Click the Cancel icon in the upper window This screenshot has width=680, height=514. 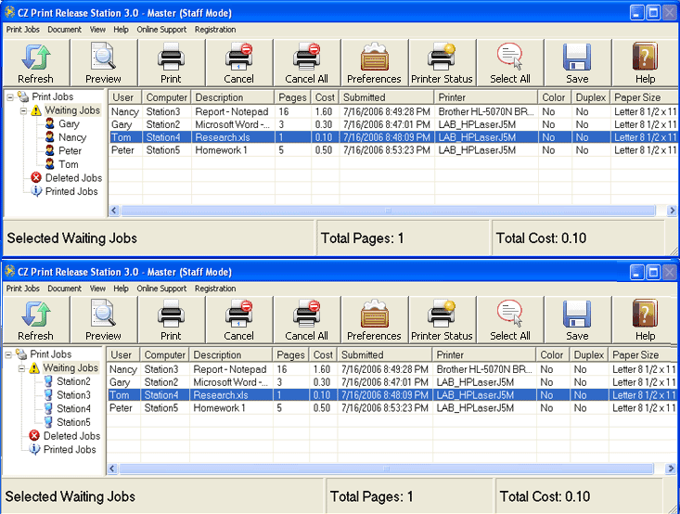238,63
